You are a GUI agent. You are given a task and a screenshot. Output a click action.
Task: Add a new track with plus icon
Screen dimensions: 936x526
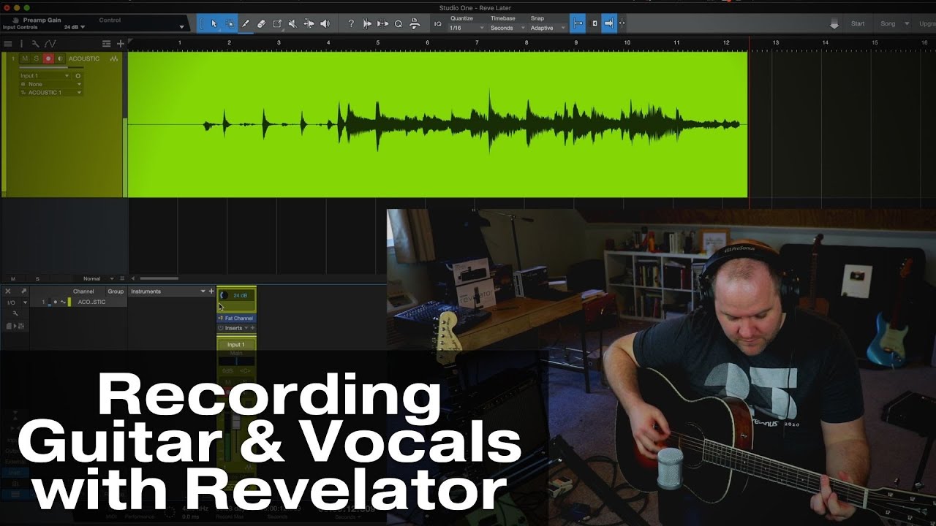click(121, 44)
